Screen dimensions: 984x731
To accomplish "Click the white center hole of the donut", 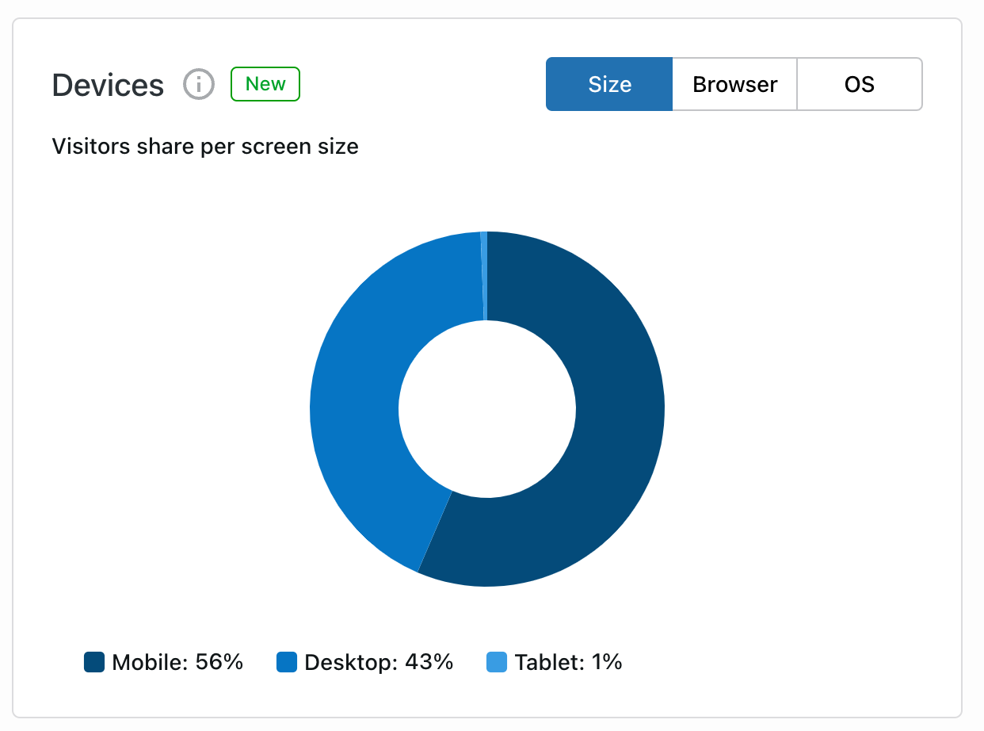I will [487, 409].
